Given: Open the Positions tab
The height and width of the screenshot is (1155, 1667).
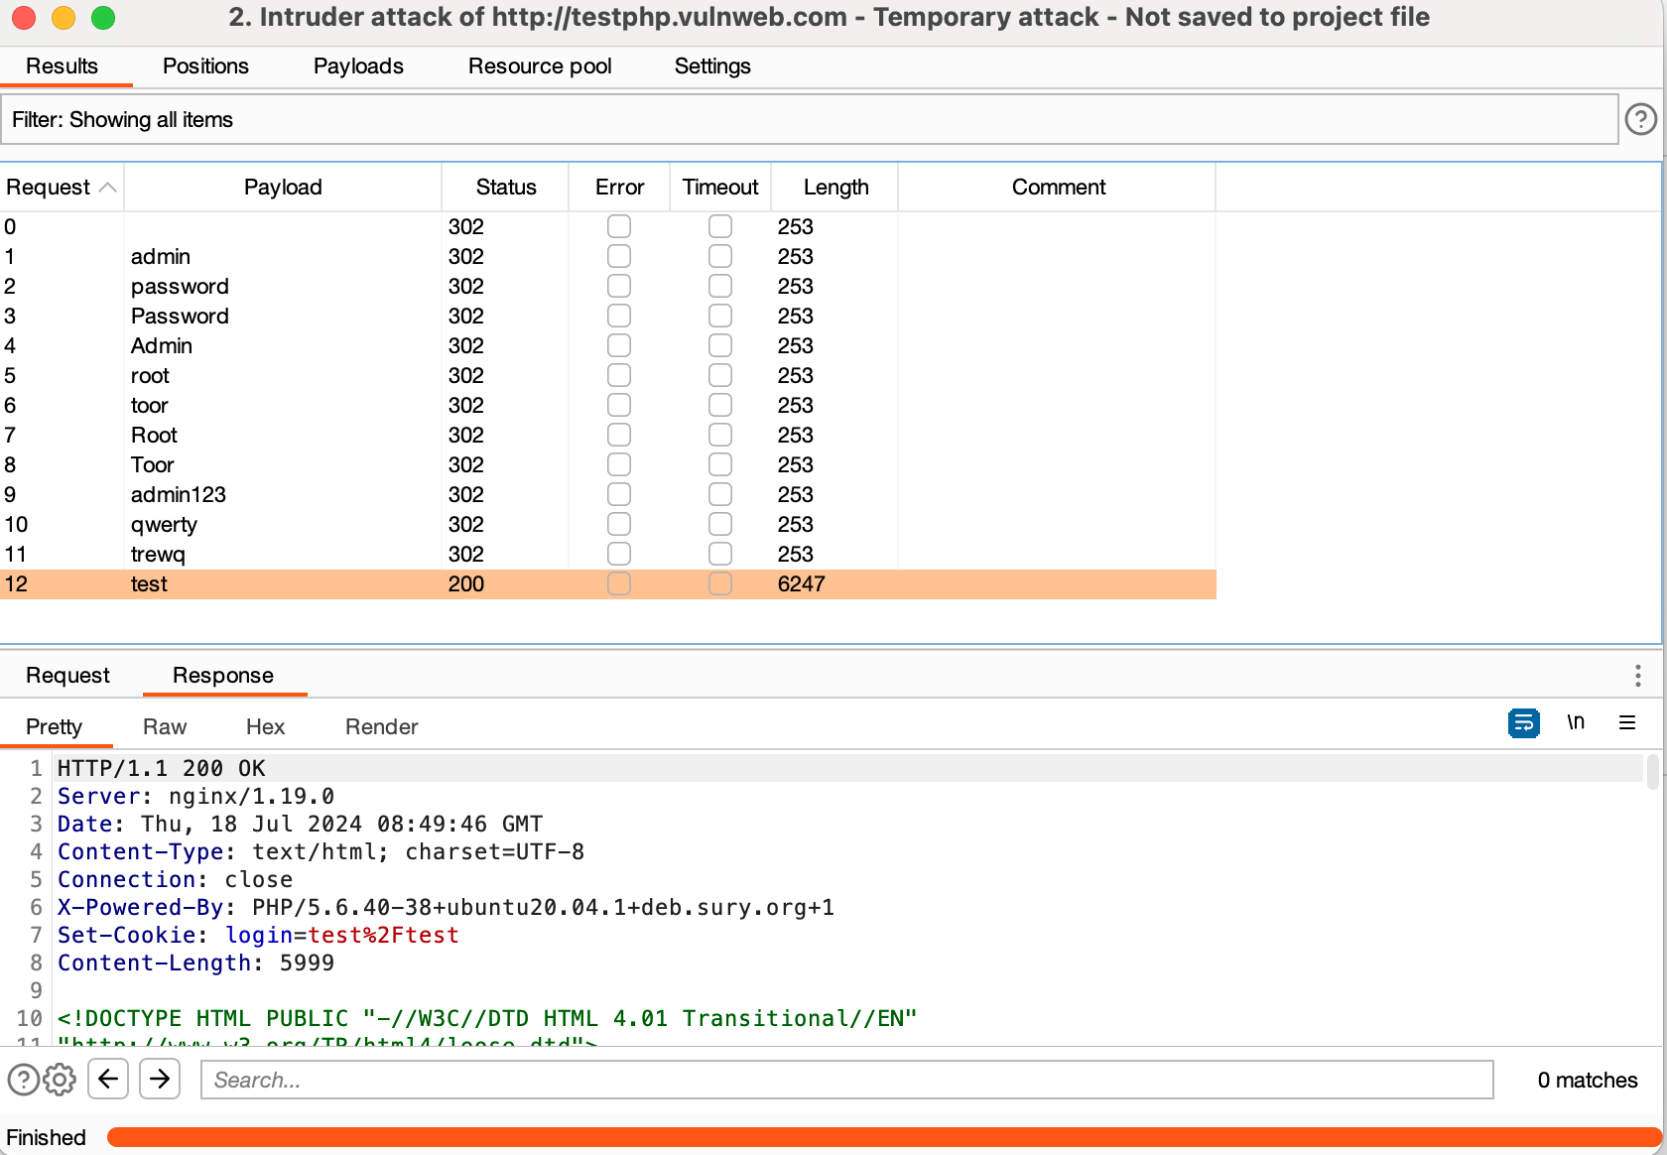Looking at the screenshot, I should pos(205,66).
